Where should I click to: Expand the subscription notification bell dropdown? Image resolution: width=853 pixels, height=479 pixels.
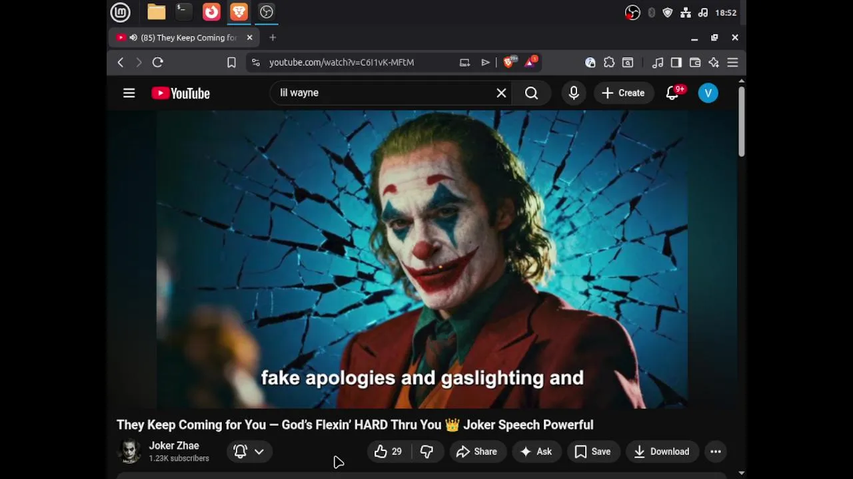click(249, 452)
